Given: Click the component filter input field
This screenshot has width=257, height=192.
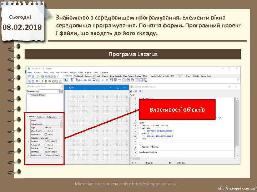Looking at the screenshot, I should (49, 91).
